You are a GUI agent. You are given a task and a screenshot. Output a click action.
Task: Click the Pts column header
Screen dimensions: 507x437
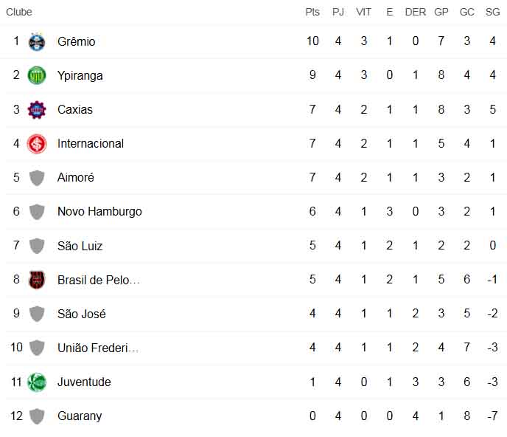click(312, 12)
